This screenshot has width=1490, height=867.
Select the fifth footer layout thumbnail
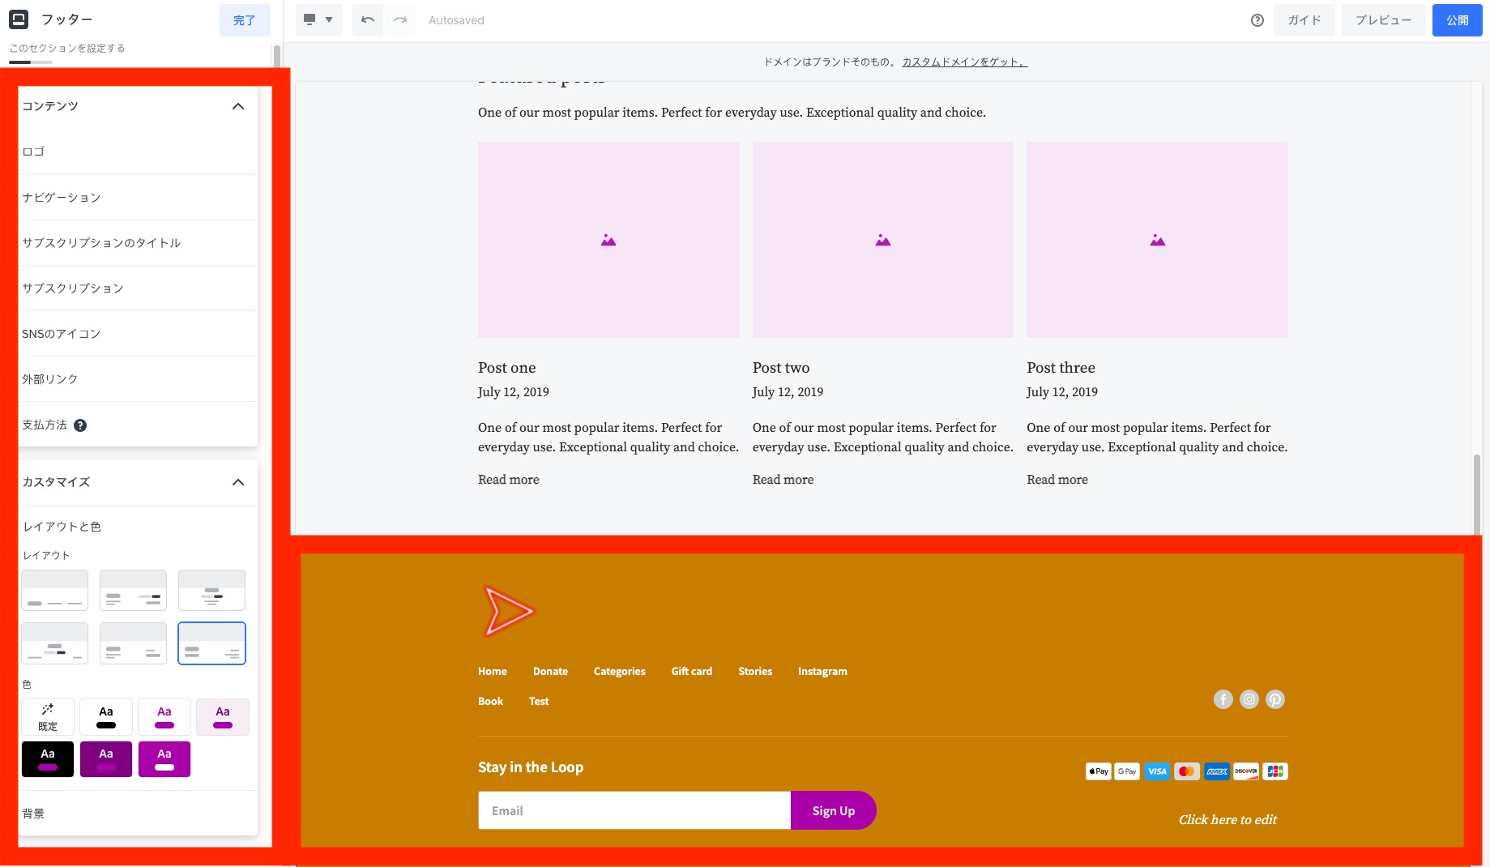(x=133, y=643)
